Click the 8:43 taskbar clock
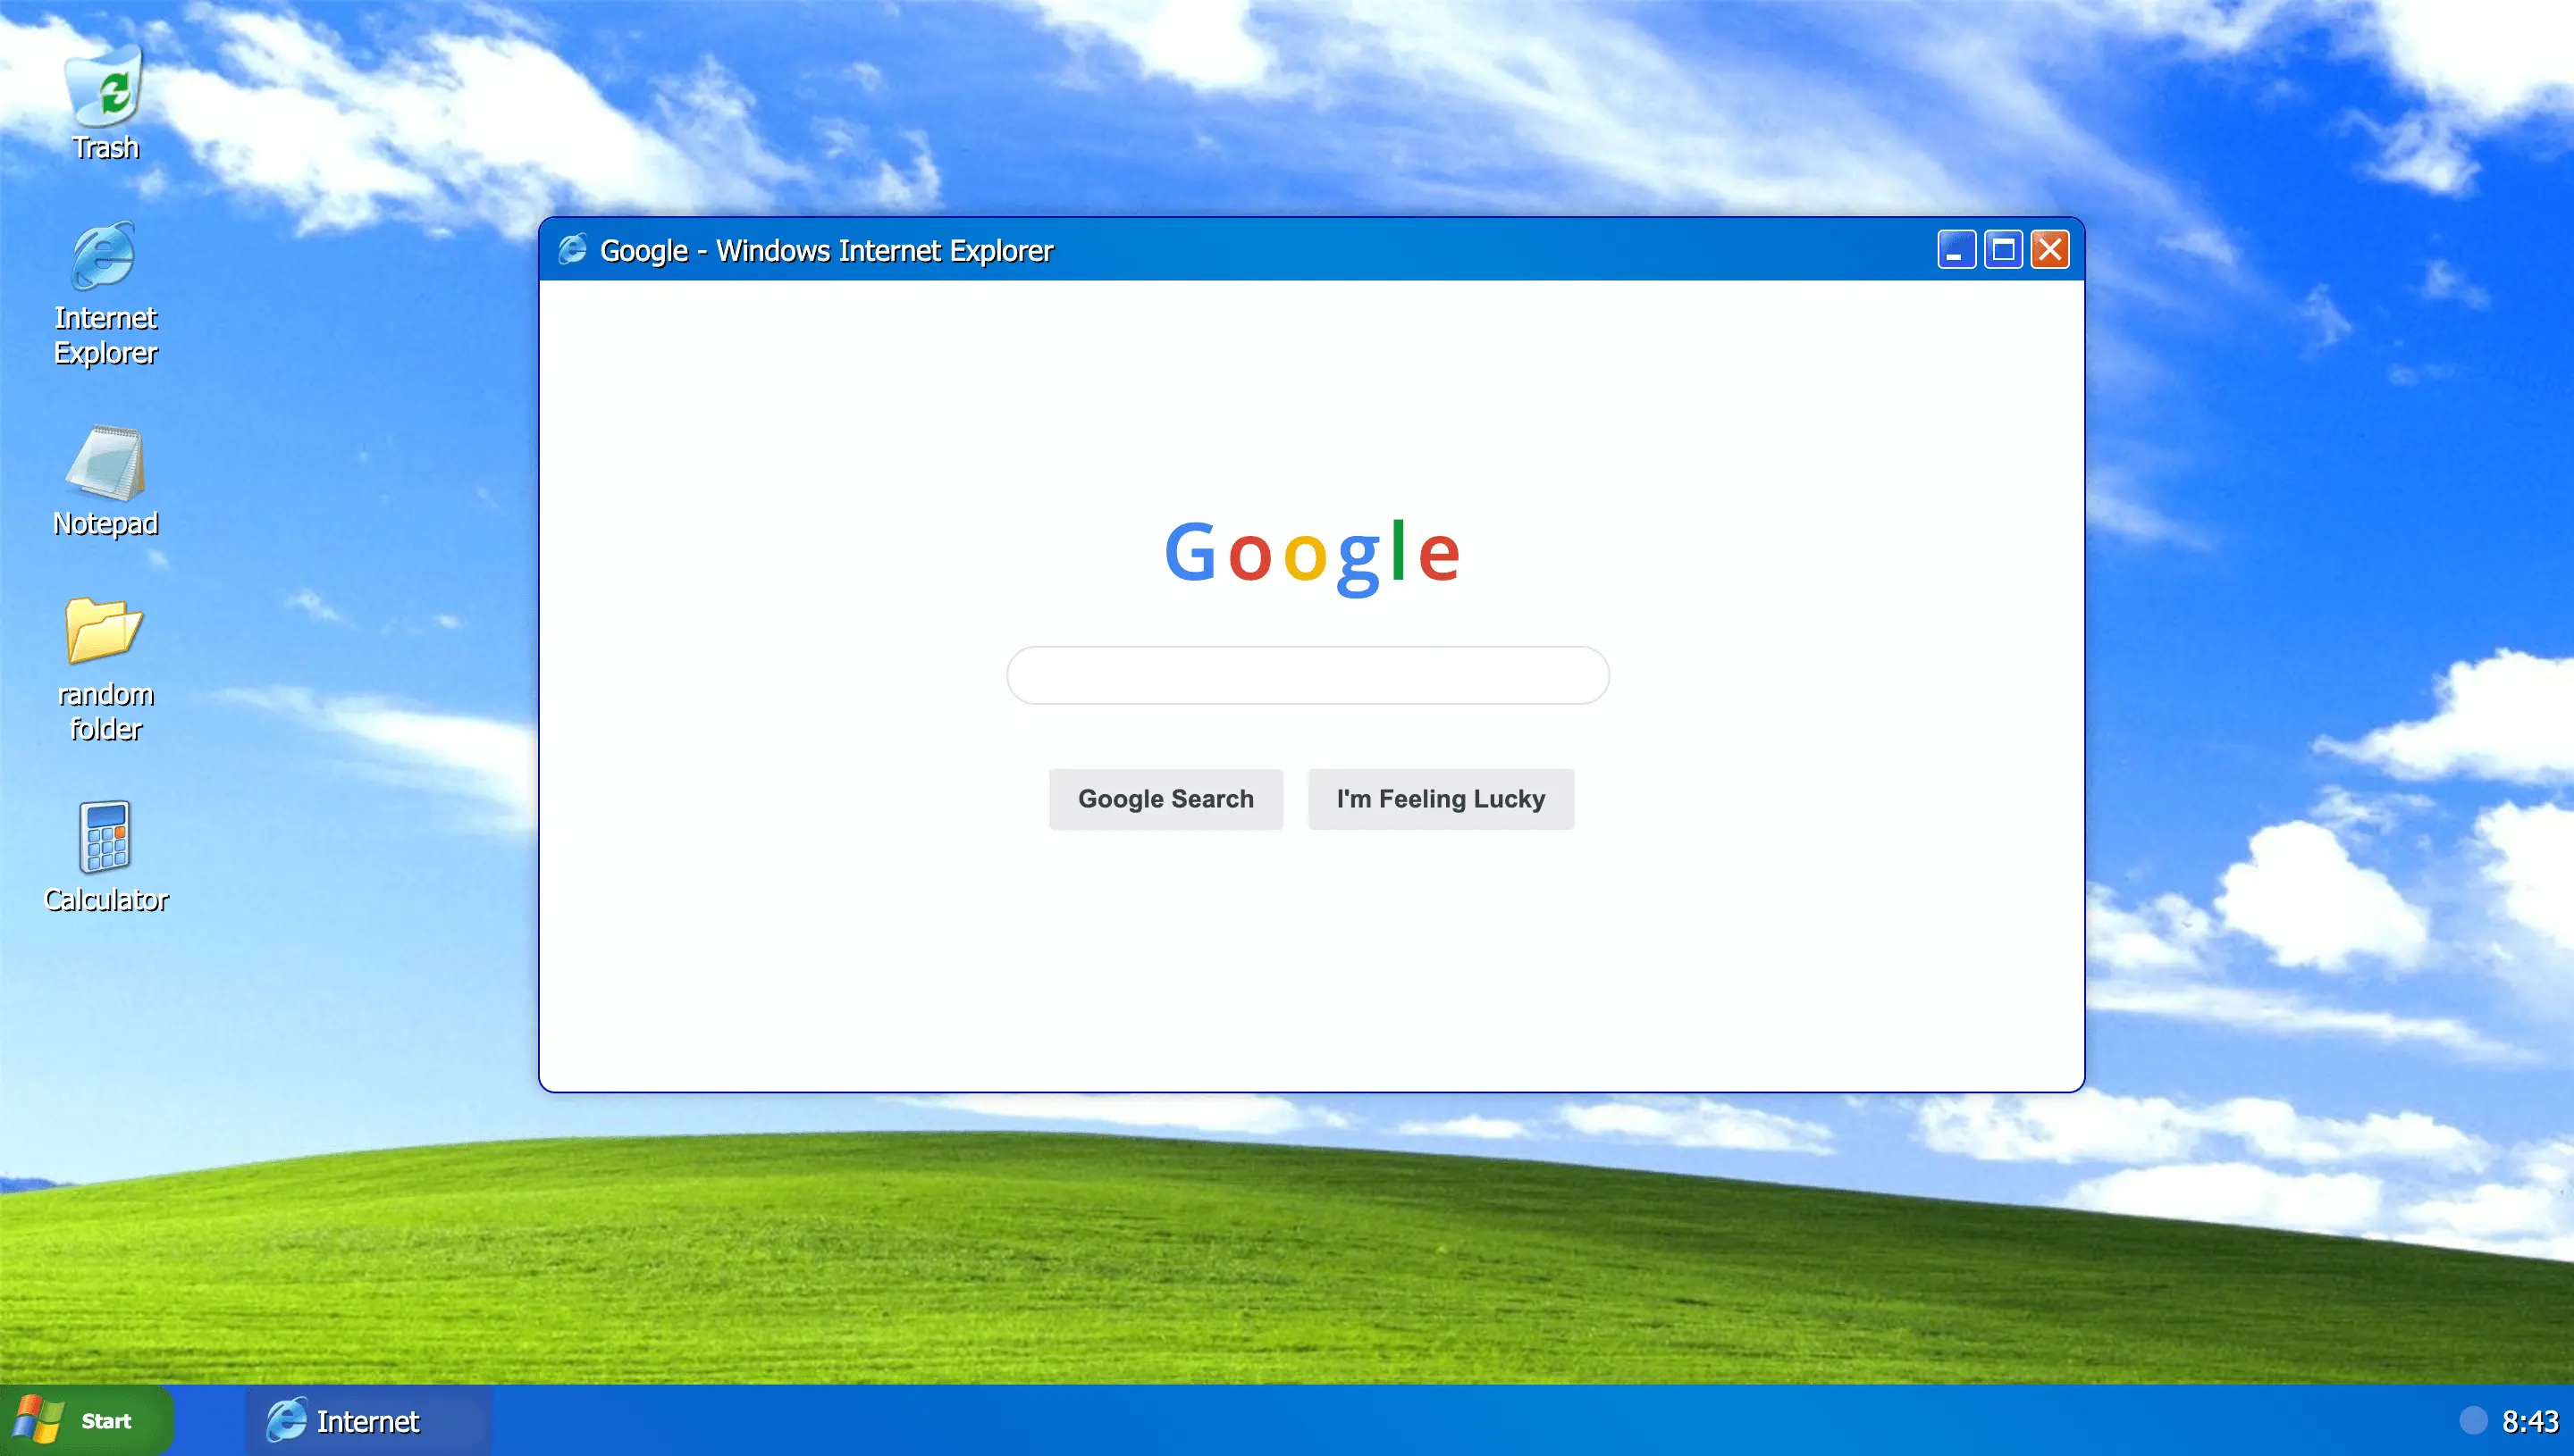This screenshot has width=2574, height=1456. coord(2529,1420)
